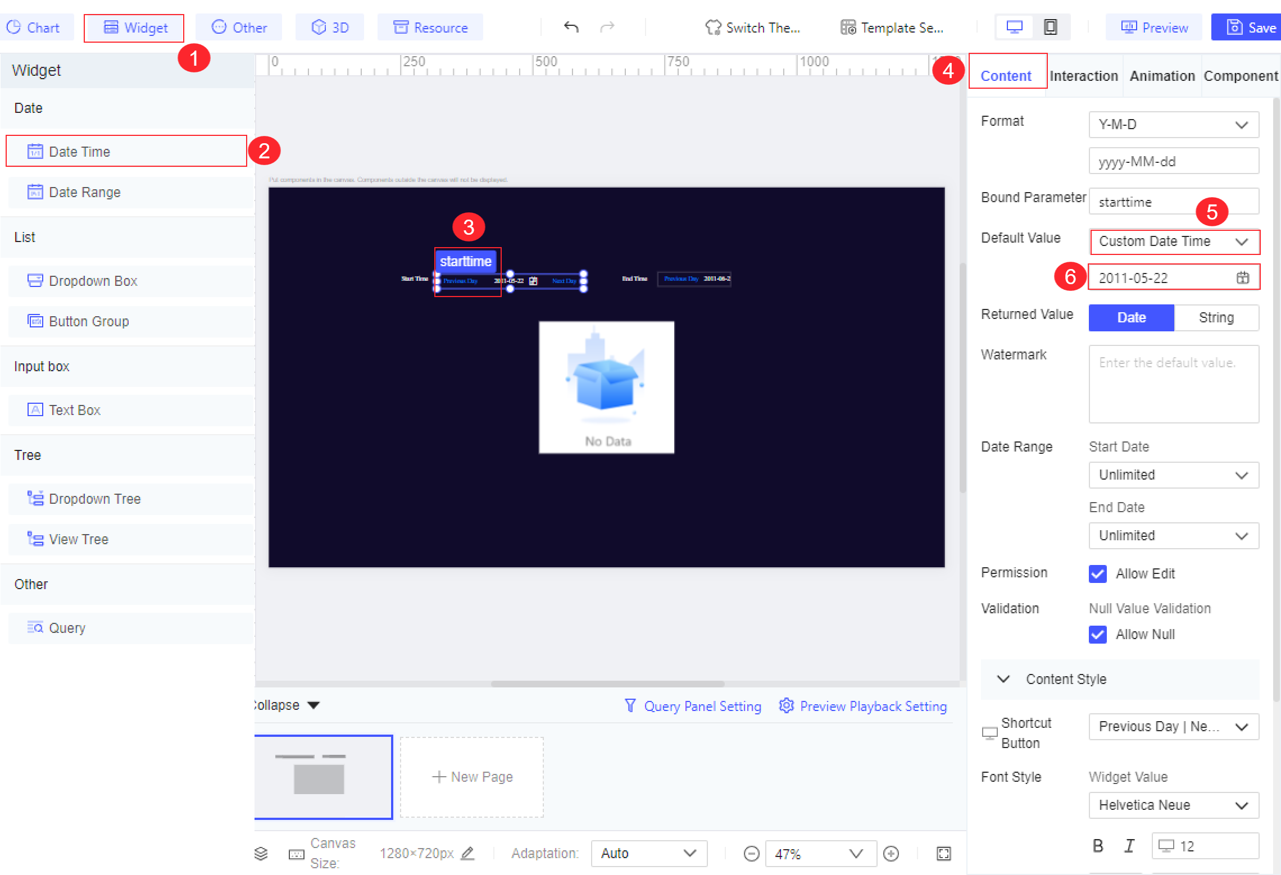Click calendar icon in canvas starttime widget
Viewport: 1281px width, 875px height.
click(x=533, y=281)
